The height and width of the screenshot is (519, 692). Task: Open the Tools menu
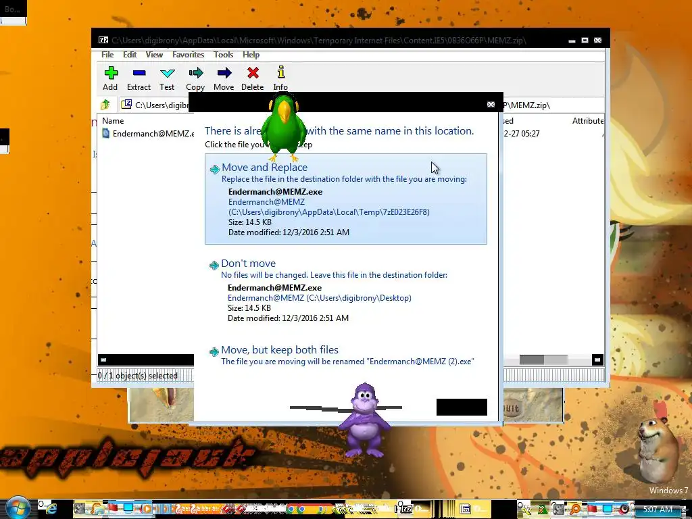[x=223, y=55]
